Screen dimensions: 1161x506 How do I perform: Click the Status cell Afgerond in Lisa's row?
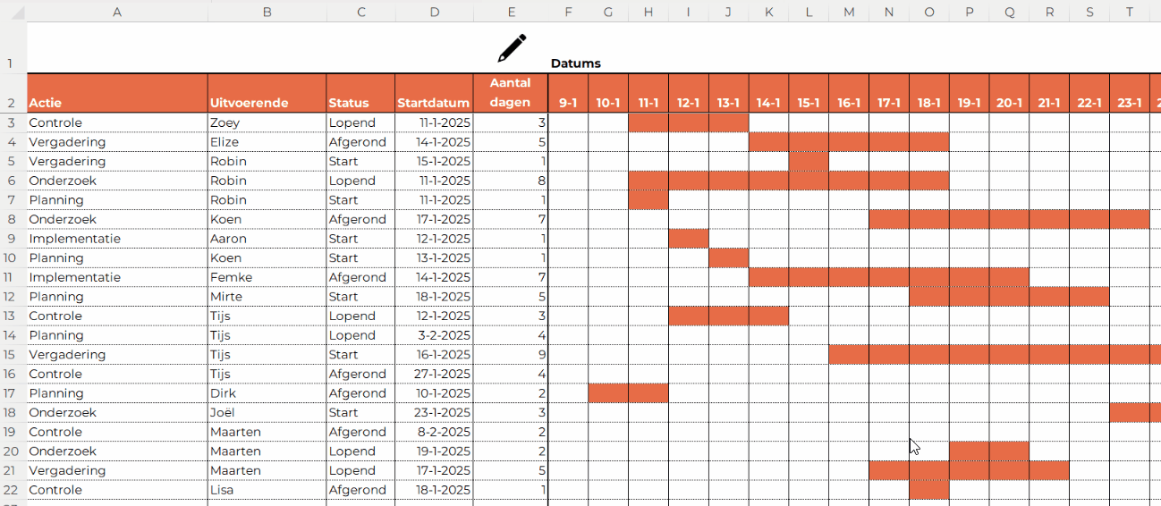click(x=360, y=490)
